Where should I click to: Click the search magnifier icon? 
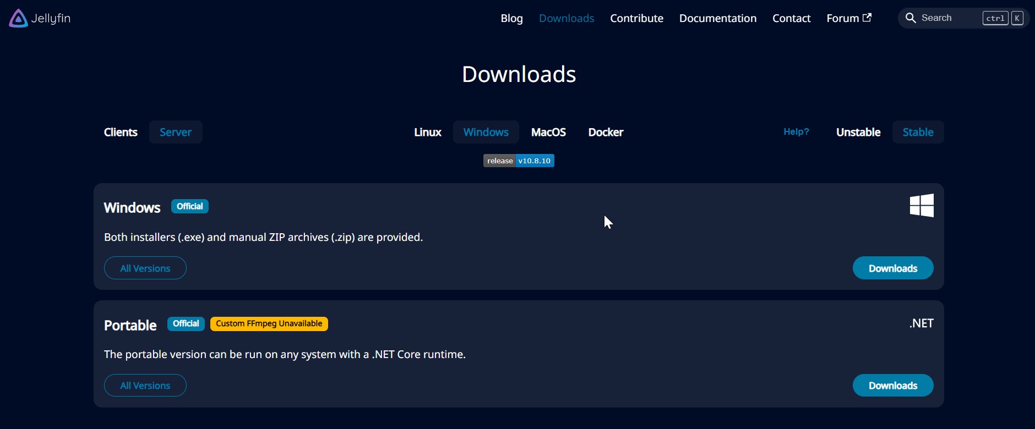911,18
